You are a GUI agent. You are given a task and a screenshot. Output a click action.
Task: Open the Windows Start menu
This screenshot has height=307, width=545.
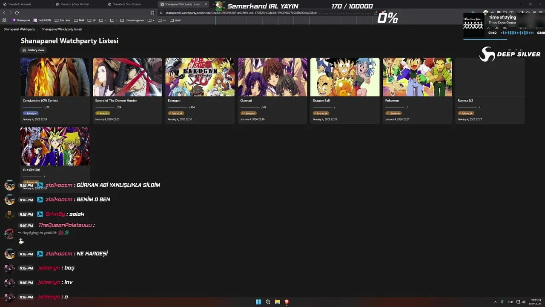[258, 302]
